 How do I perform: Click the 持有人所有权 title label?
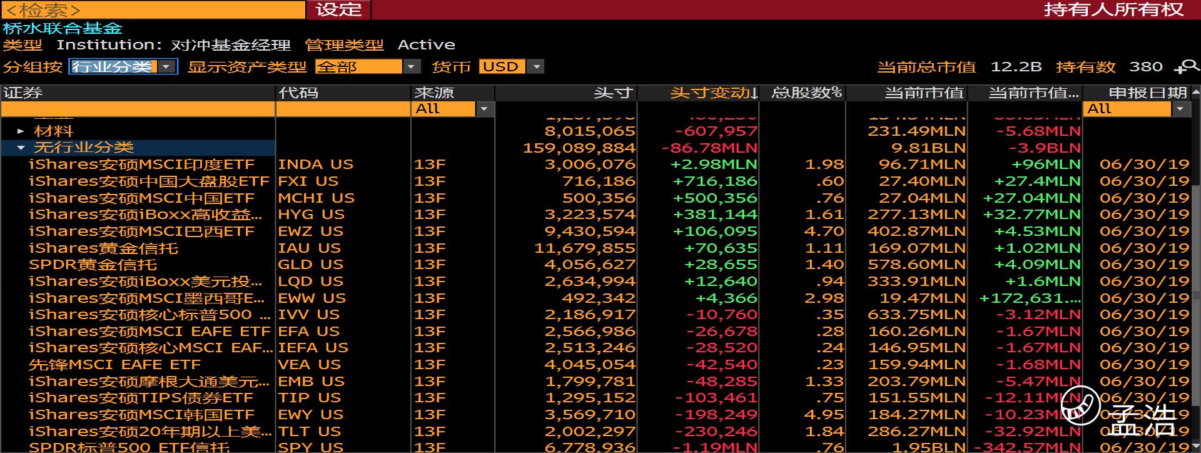tap(1113, 9)
